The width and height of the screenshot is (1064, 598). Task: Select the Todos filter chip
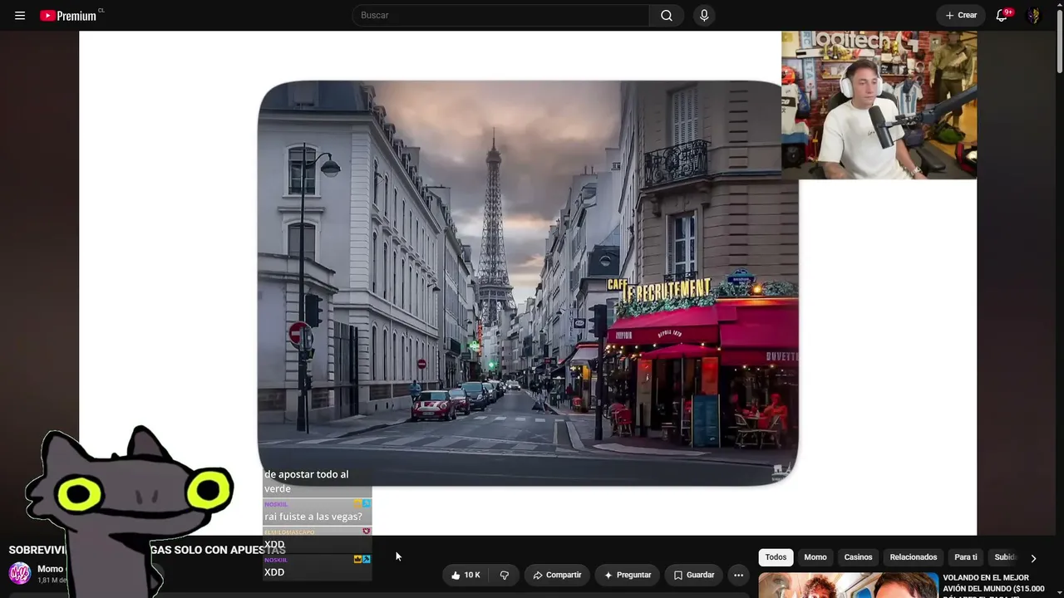(x=776, y=557)
